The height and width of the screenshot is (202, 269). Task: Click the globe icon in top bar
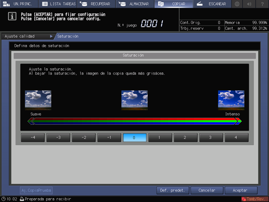237,4
